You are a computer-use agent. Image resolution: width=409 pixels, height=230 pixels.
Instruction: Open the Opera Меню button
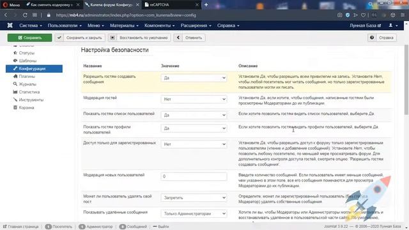(x=12, y=4)
